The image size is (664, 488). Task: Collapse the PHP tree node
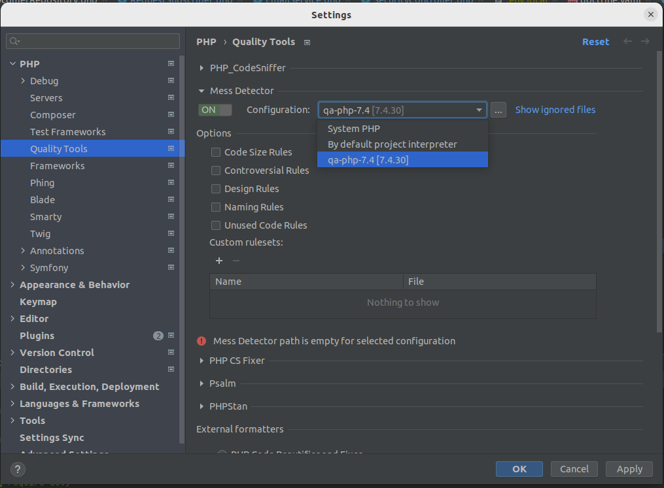click(x=12, y=63)
